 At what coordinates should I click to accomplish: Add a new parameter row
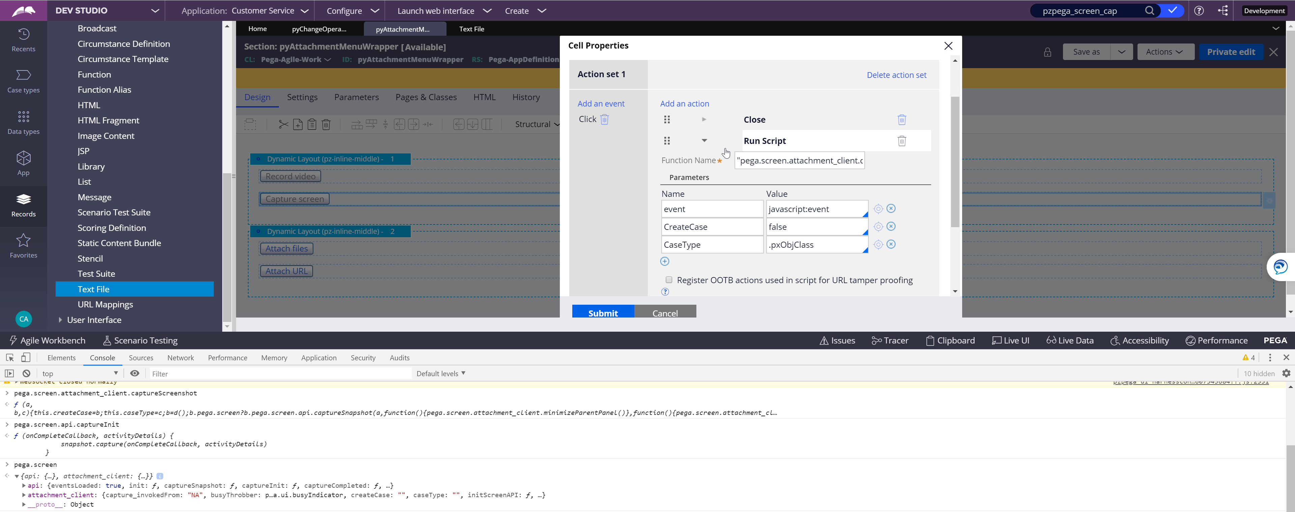point(665,261)
